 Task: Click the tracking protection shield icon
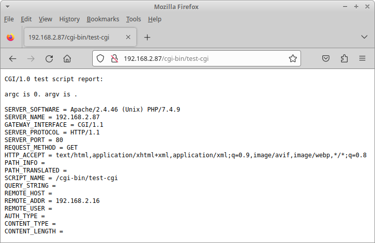(100, 58)
